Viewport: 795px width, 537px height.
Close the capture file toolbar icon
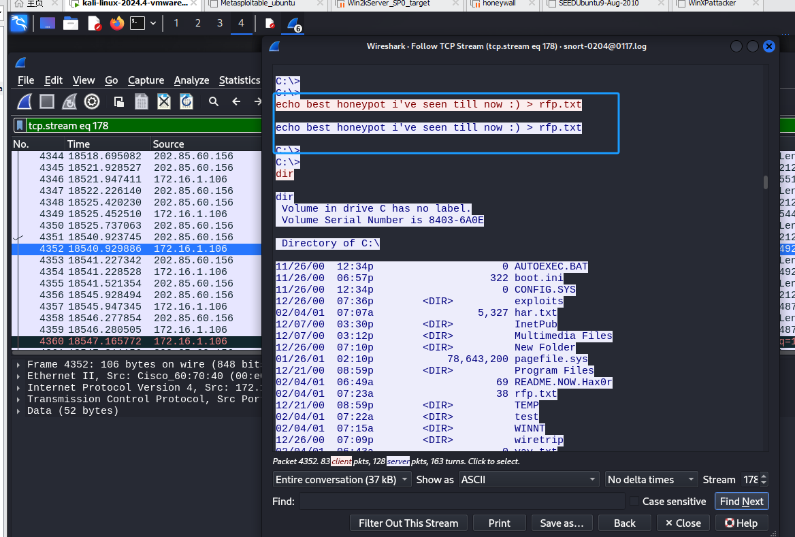[x=164, y=102]
